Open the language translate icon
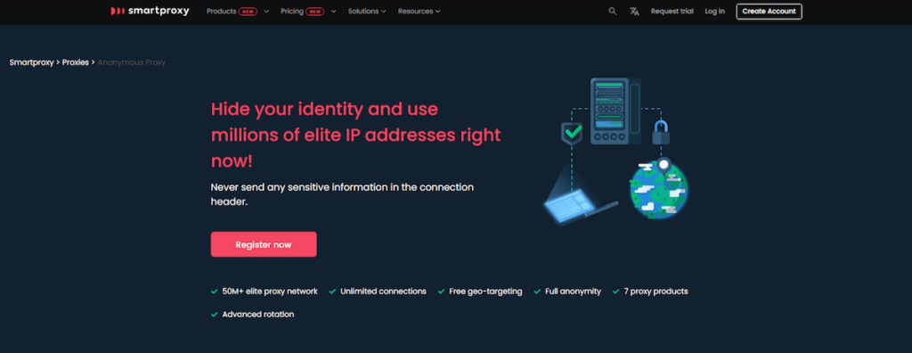Screen dimensions: 912x353 (x=634, y=11)
